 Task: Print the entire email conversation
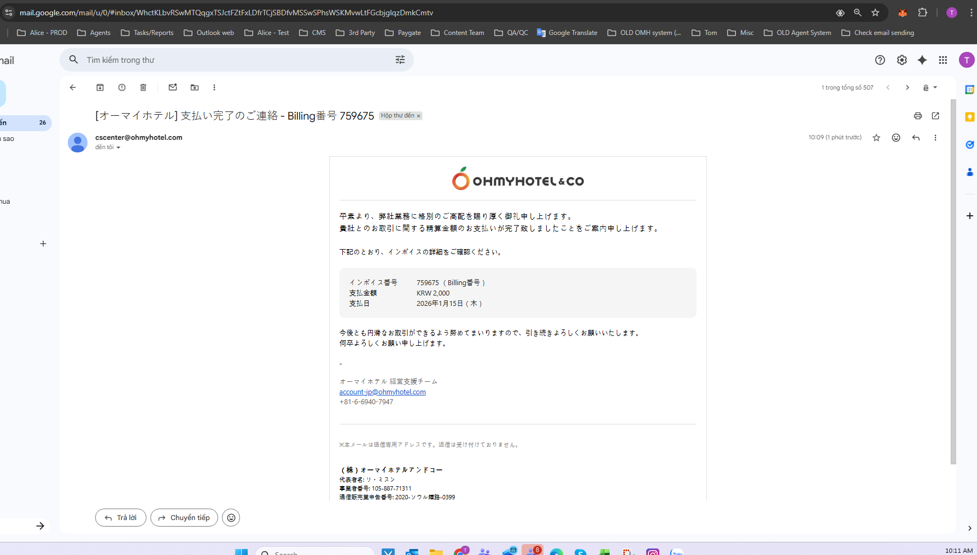point(917,116)
